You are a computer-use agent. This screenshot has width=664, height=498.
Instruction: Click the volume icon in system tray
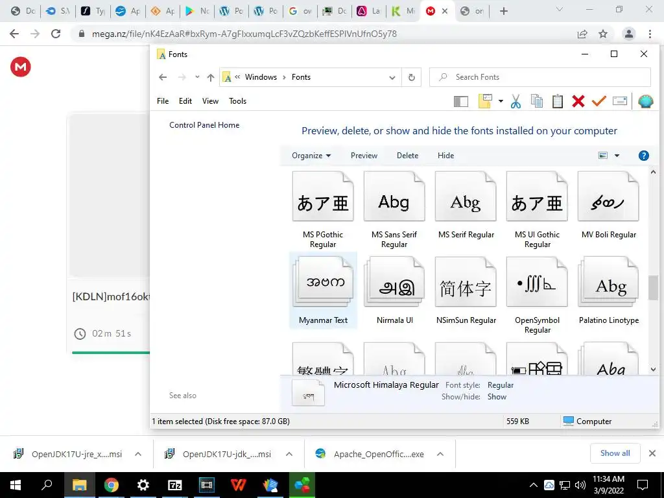(x=580, y=485)
